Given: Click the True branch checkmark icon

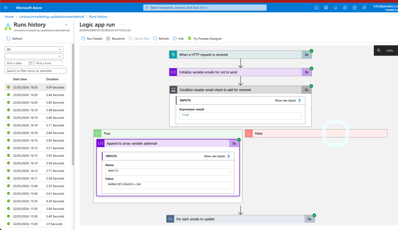Looking at the screenshot, I should tap(97, 133).
